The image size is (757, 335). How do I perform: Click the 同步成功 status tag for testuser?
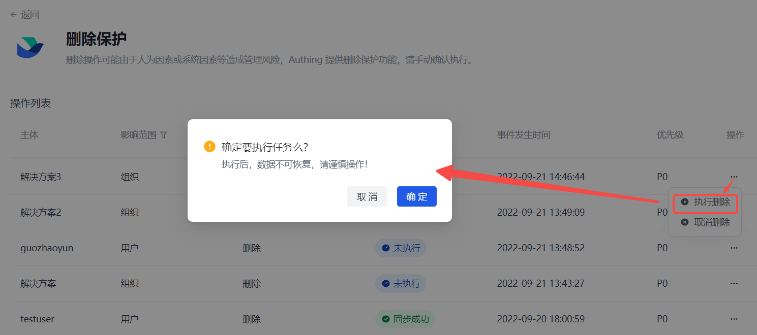tap(405, 319)
